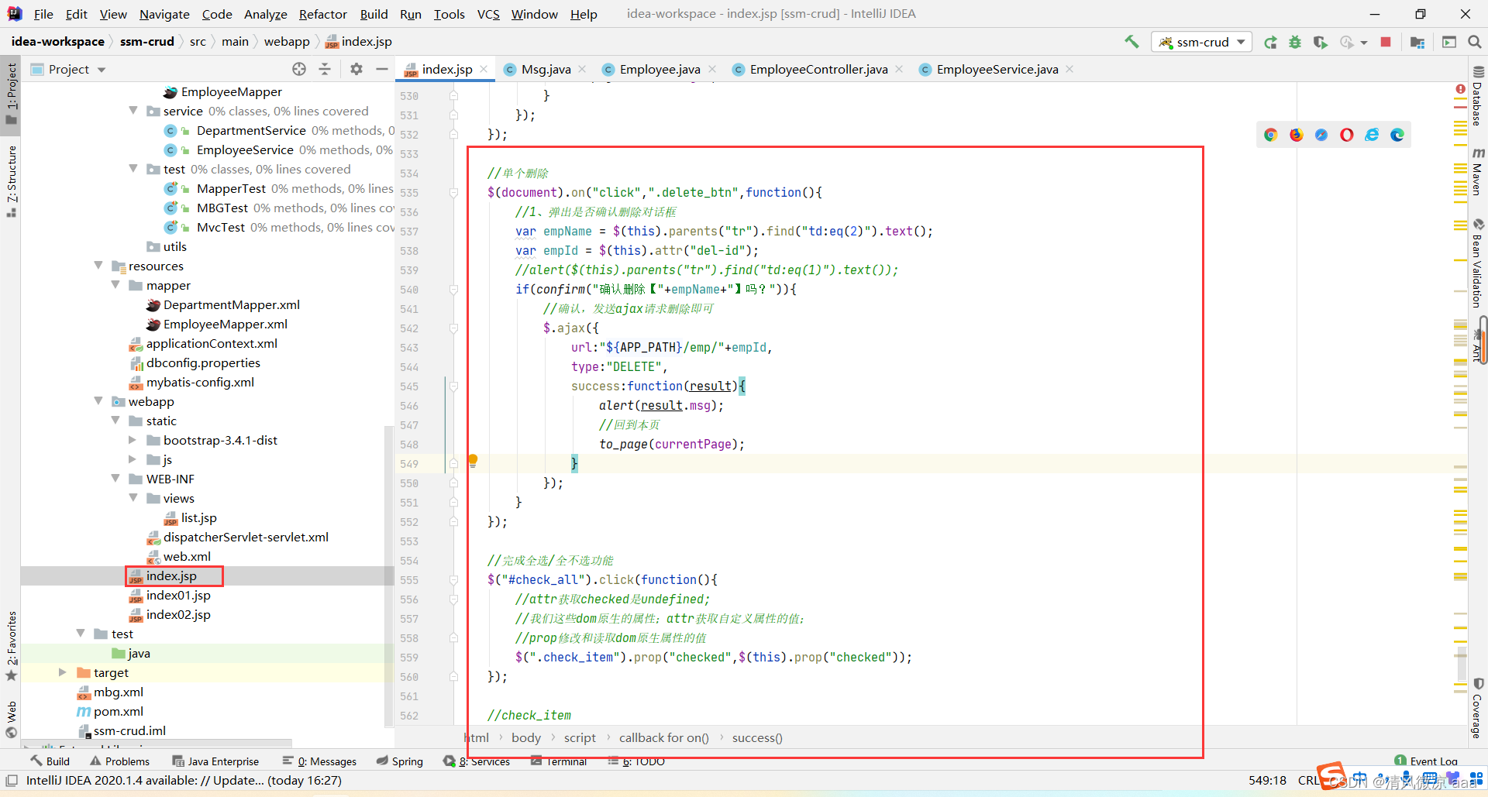Hide the Project panel with minus icon
Image resolution: width=1488 pixels, height=797 pixels.
tap(381, 69)
